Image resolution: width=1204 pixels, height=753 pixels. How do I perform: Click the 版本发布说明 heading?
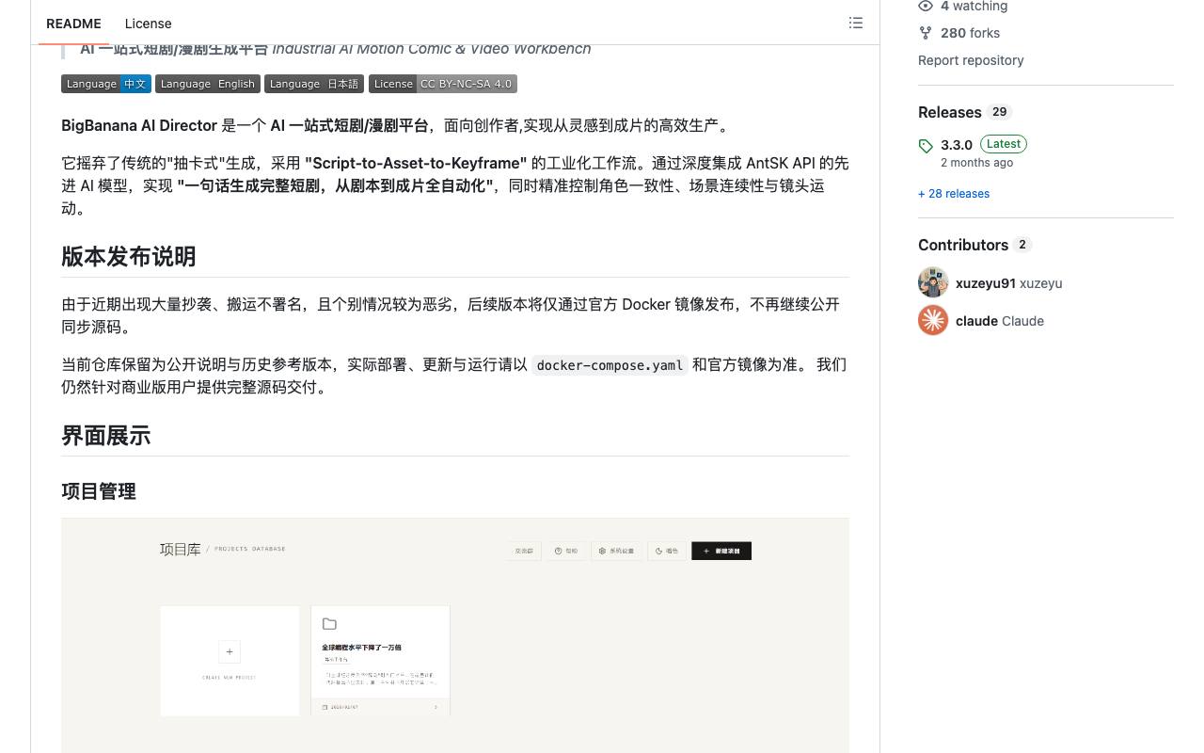coord(129,257)
